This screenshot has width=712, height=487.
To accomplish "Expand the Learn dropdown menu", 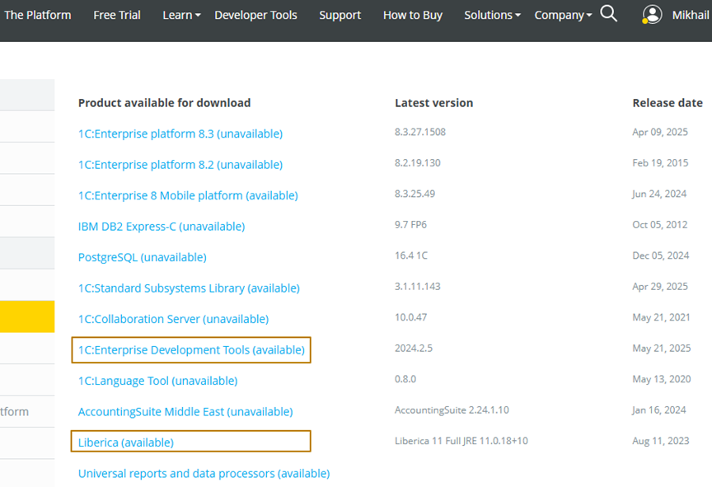I will 181,15.
